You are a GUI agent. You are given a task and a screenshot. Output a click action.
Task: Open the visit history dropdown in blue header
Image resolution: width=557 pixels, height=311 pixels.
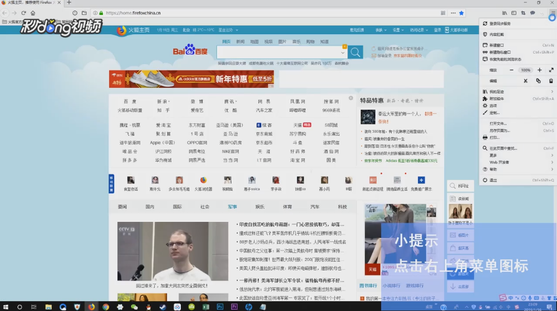tap(419, 30)
